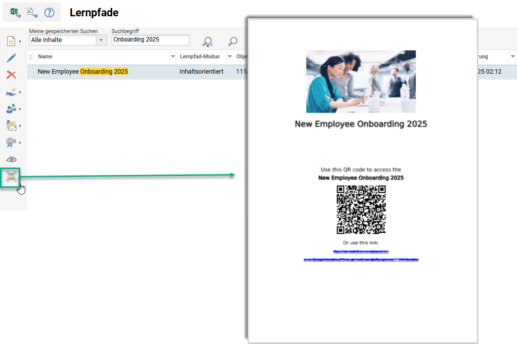Open the 'Alle Inhalte' saved searches dropdown
Viewport: 517px width, 344px height.
(x=101, y=40)
